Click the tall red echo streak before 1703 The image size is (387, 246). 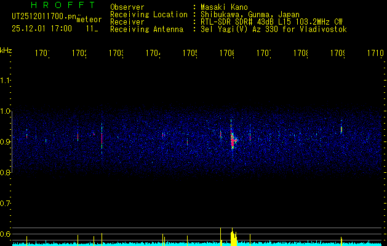click(102, 138)
